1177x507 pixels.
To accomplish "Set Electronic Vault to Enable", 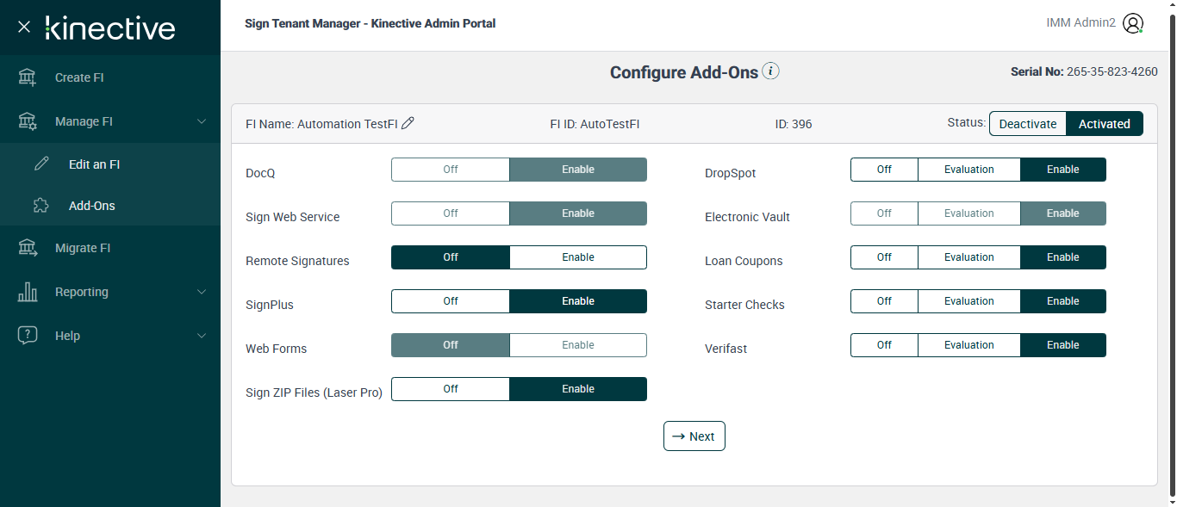I will 1063,213.
